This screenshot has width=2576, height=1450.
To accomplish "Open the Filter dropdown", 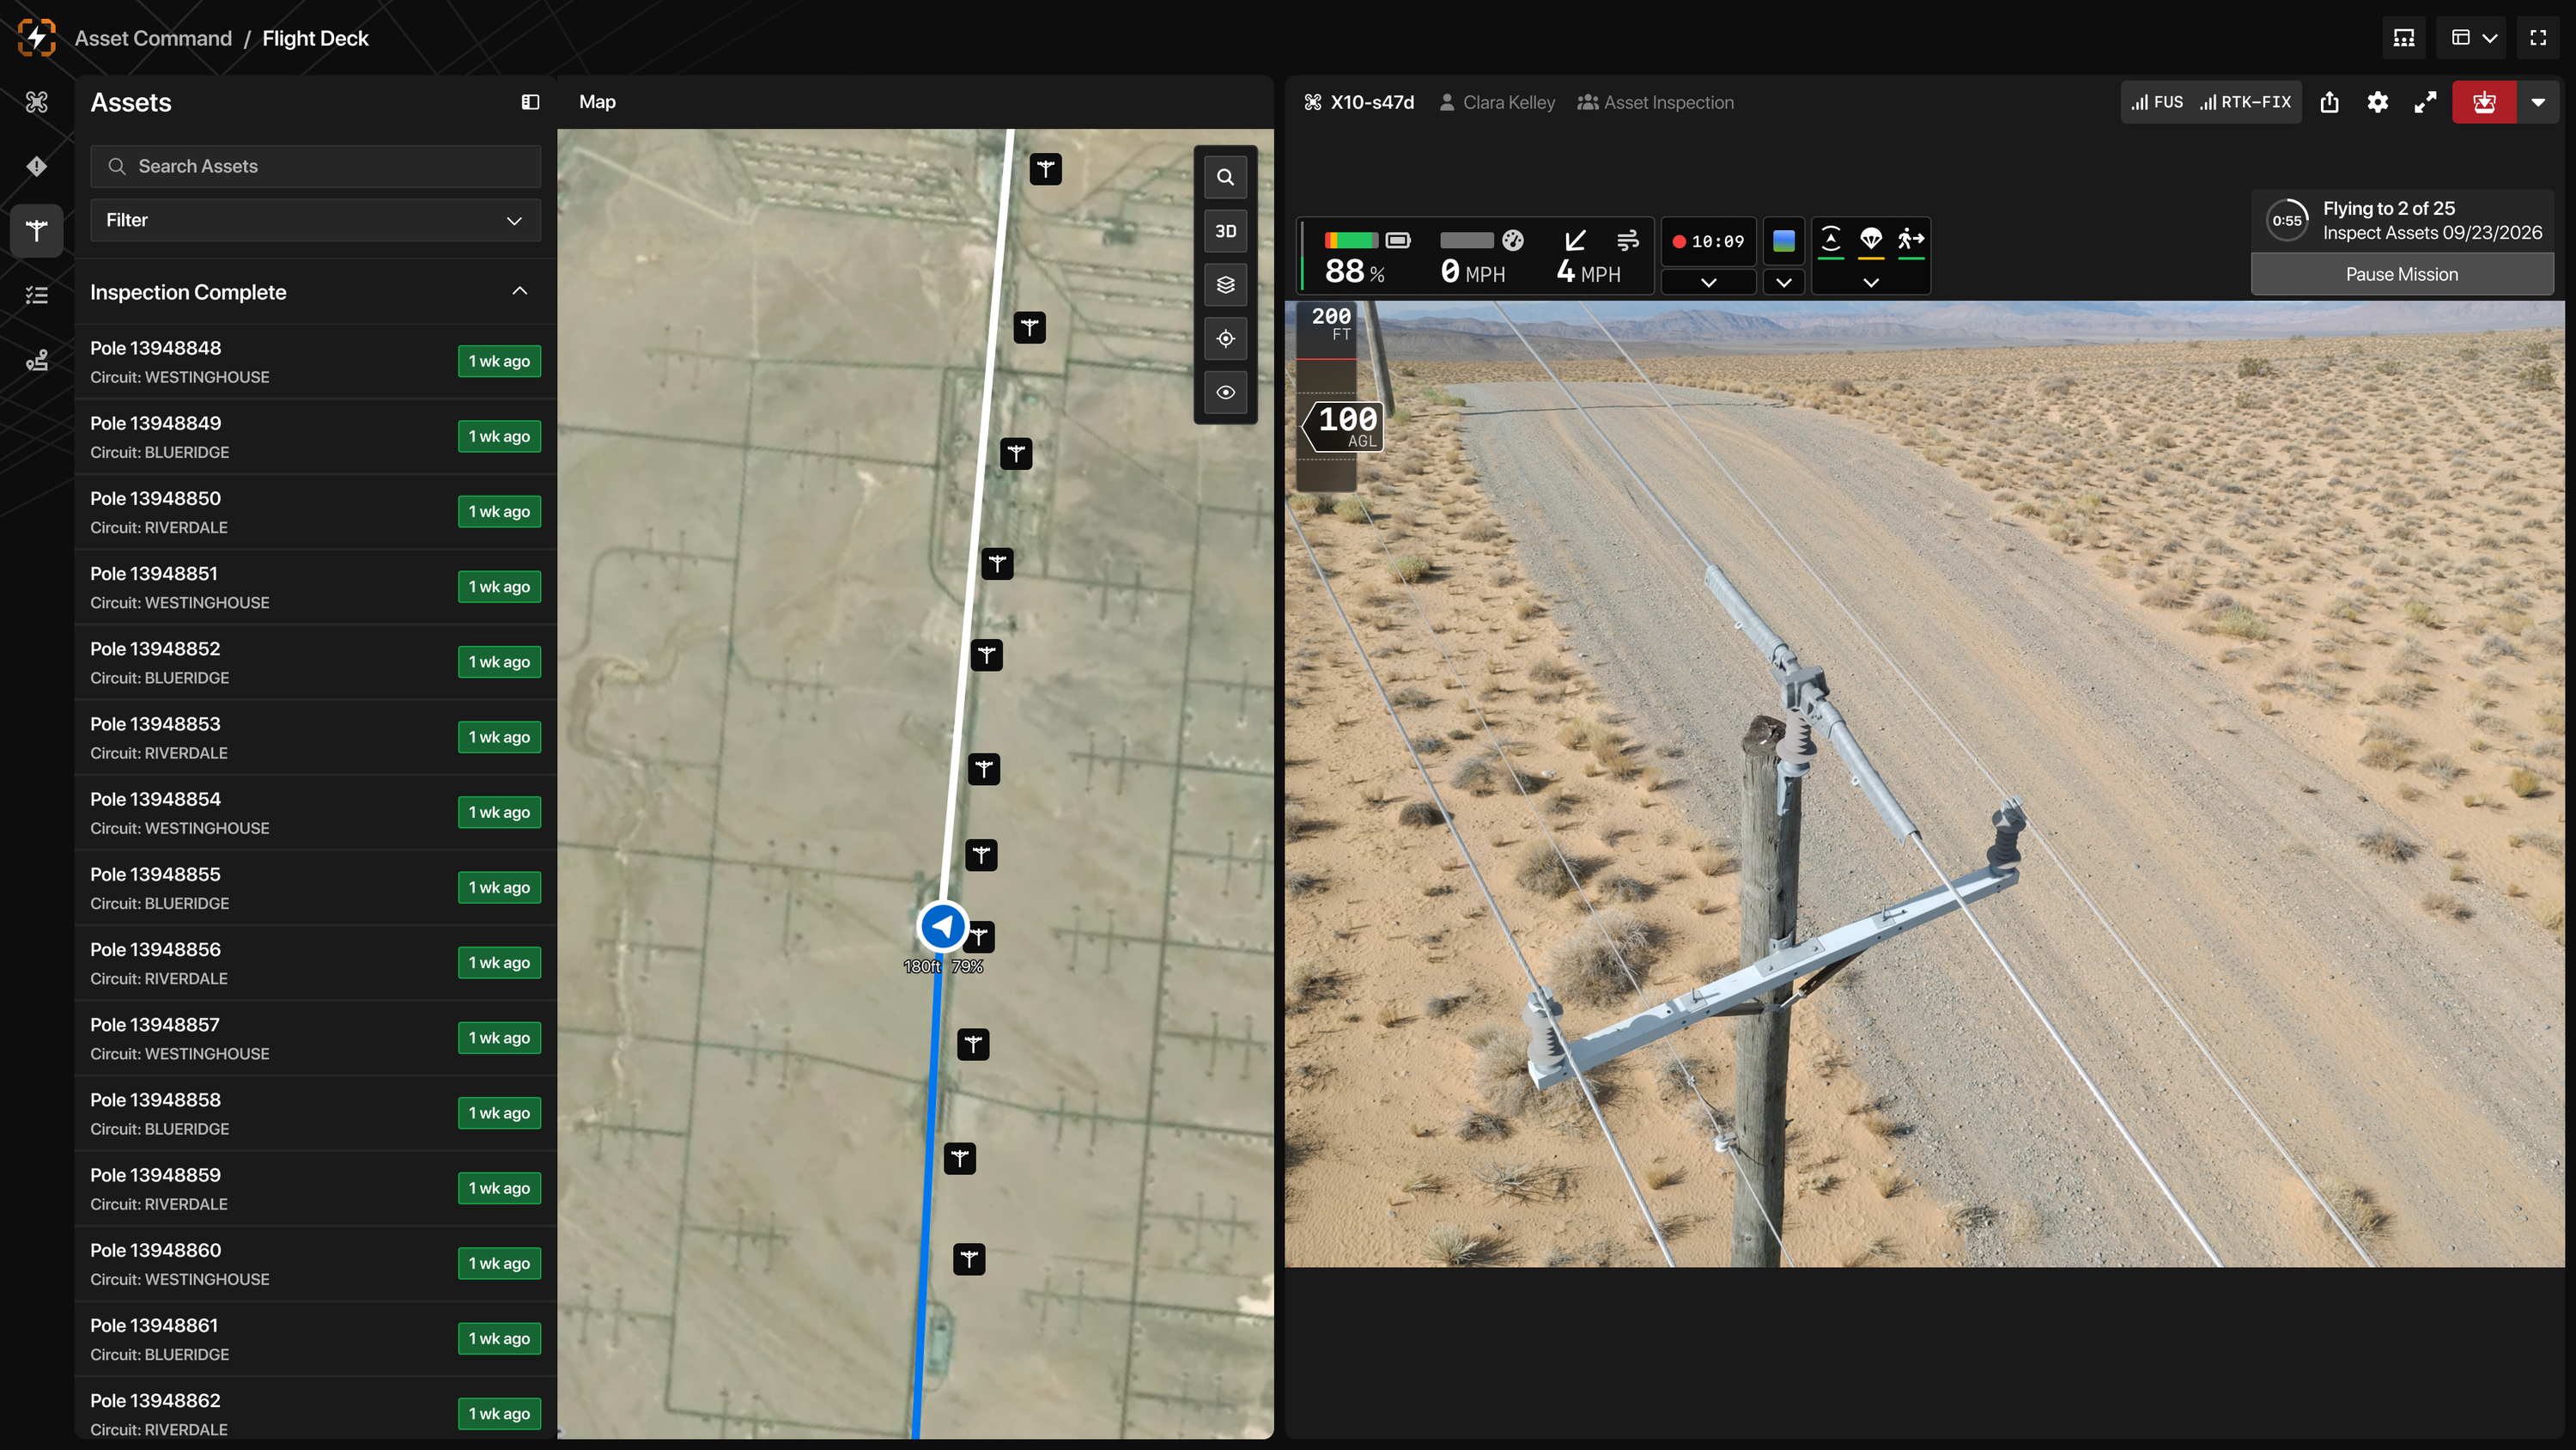I will pos(315,220).
